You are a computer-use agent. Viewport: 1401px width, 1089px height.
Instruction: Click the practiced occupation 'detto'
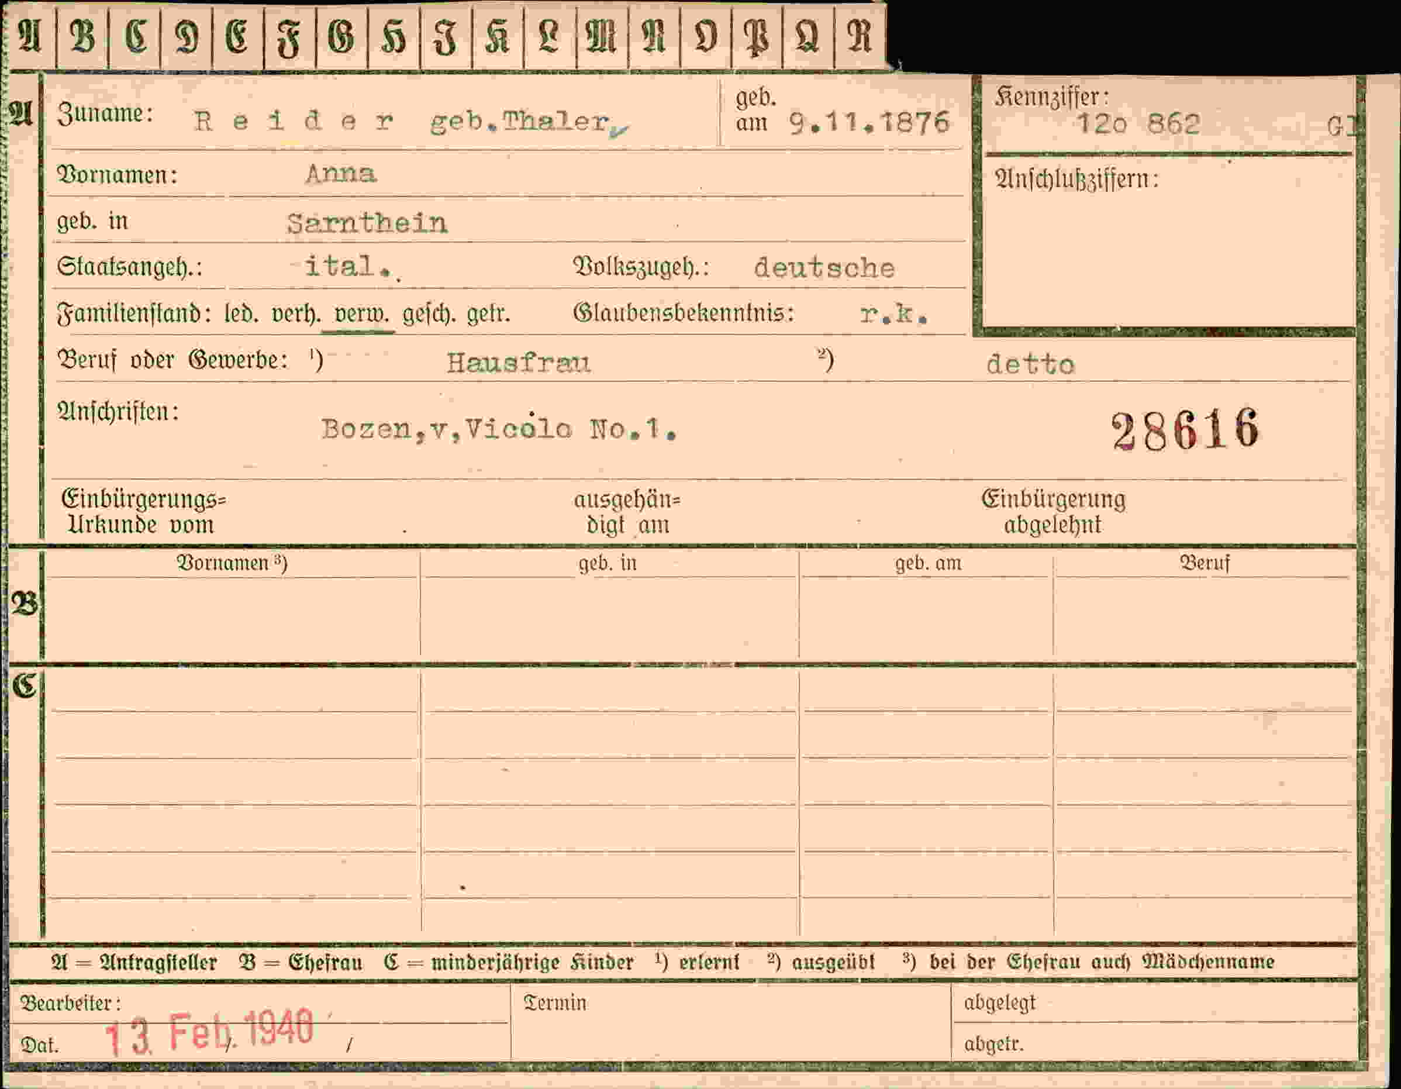tap(1030, 364)
